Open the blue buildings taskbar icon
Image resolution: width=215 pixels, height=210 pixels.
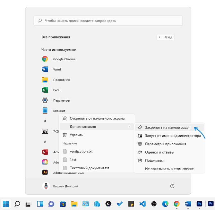tap(97, 204)
